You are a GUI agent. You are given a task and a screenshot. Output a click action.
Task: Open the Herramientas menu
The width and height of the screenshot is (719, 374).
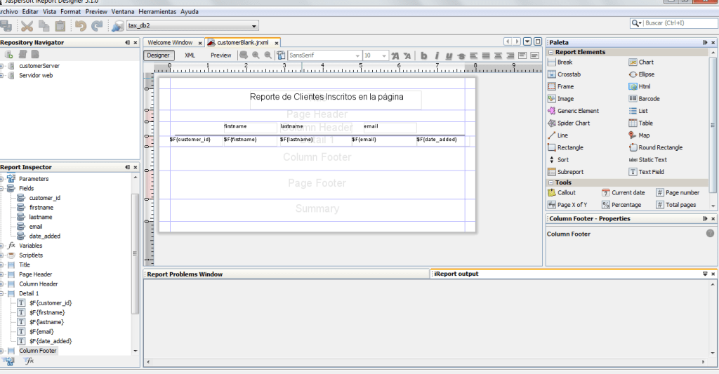(157, 12)
